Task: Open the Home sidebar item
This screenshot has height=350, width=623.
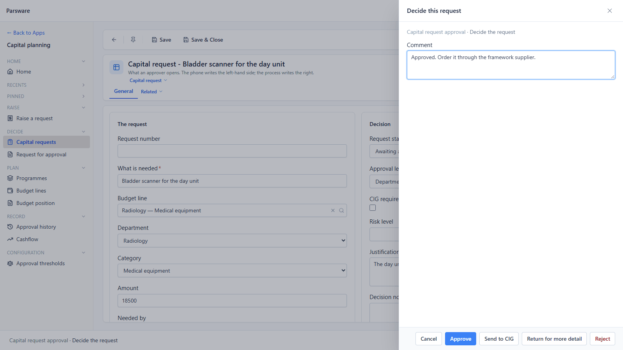Action: click(x=46, y=72)
